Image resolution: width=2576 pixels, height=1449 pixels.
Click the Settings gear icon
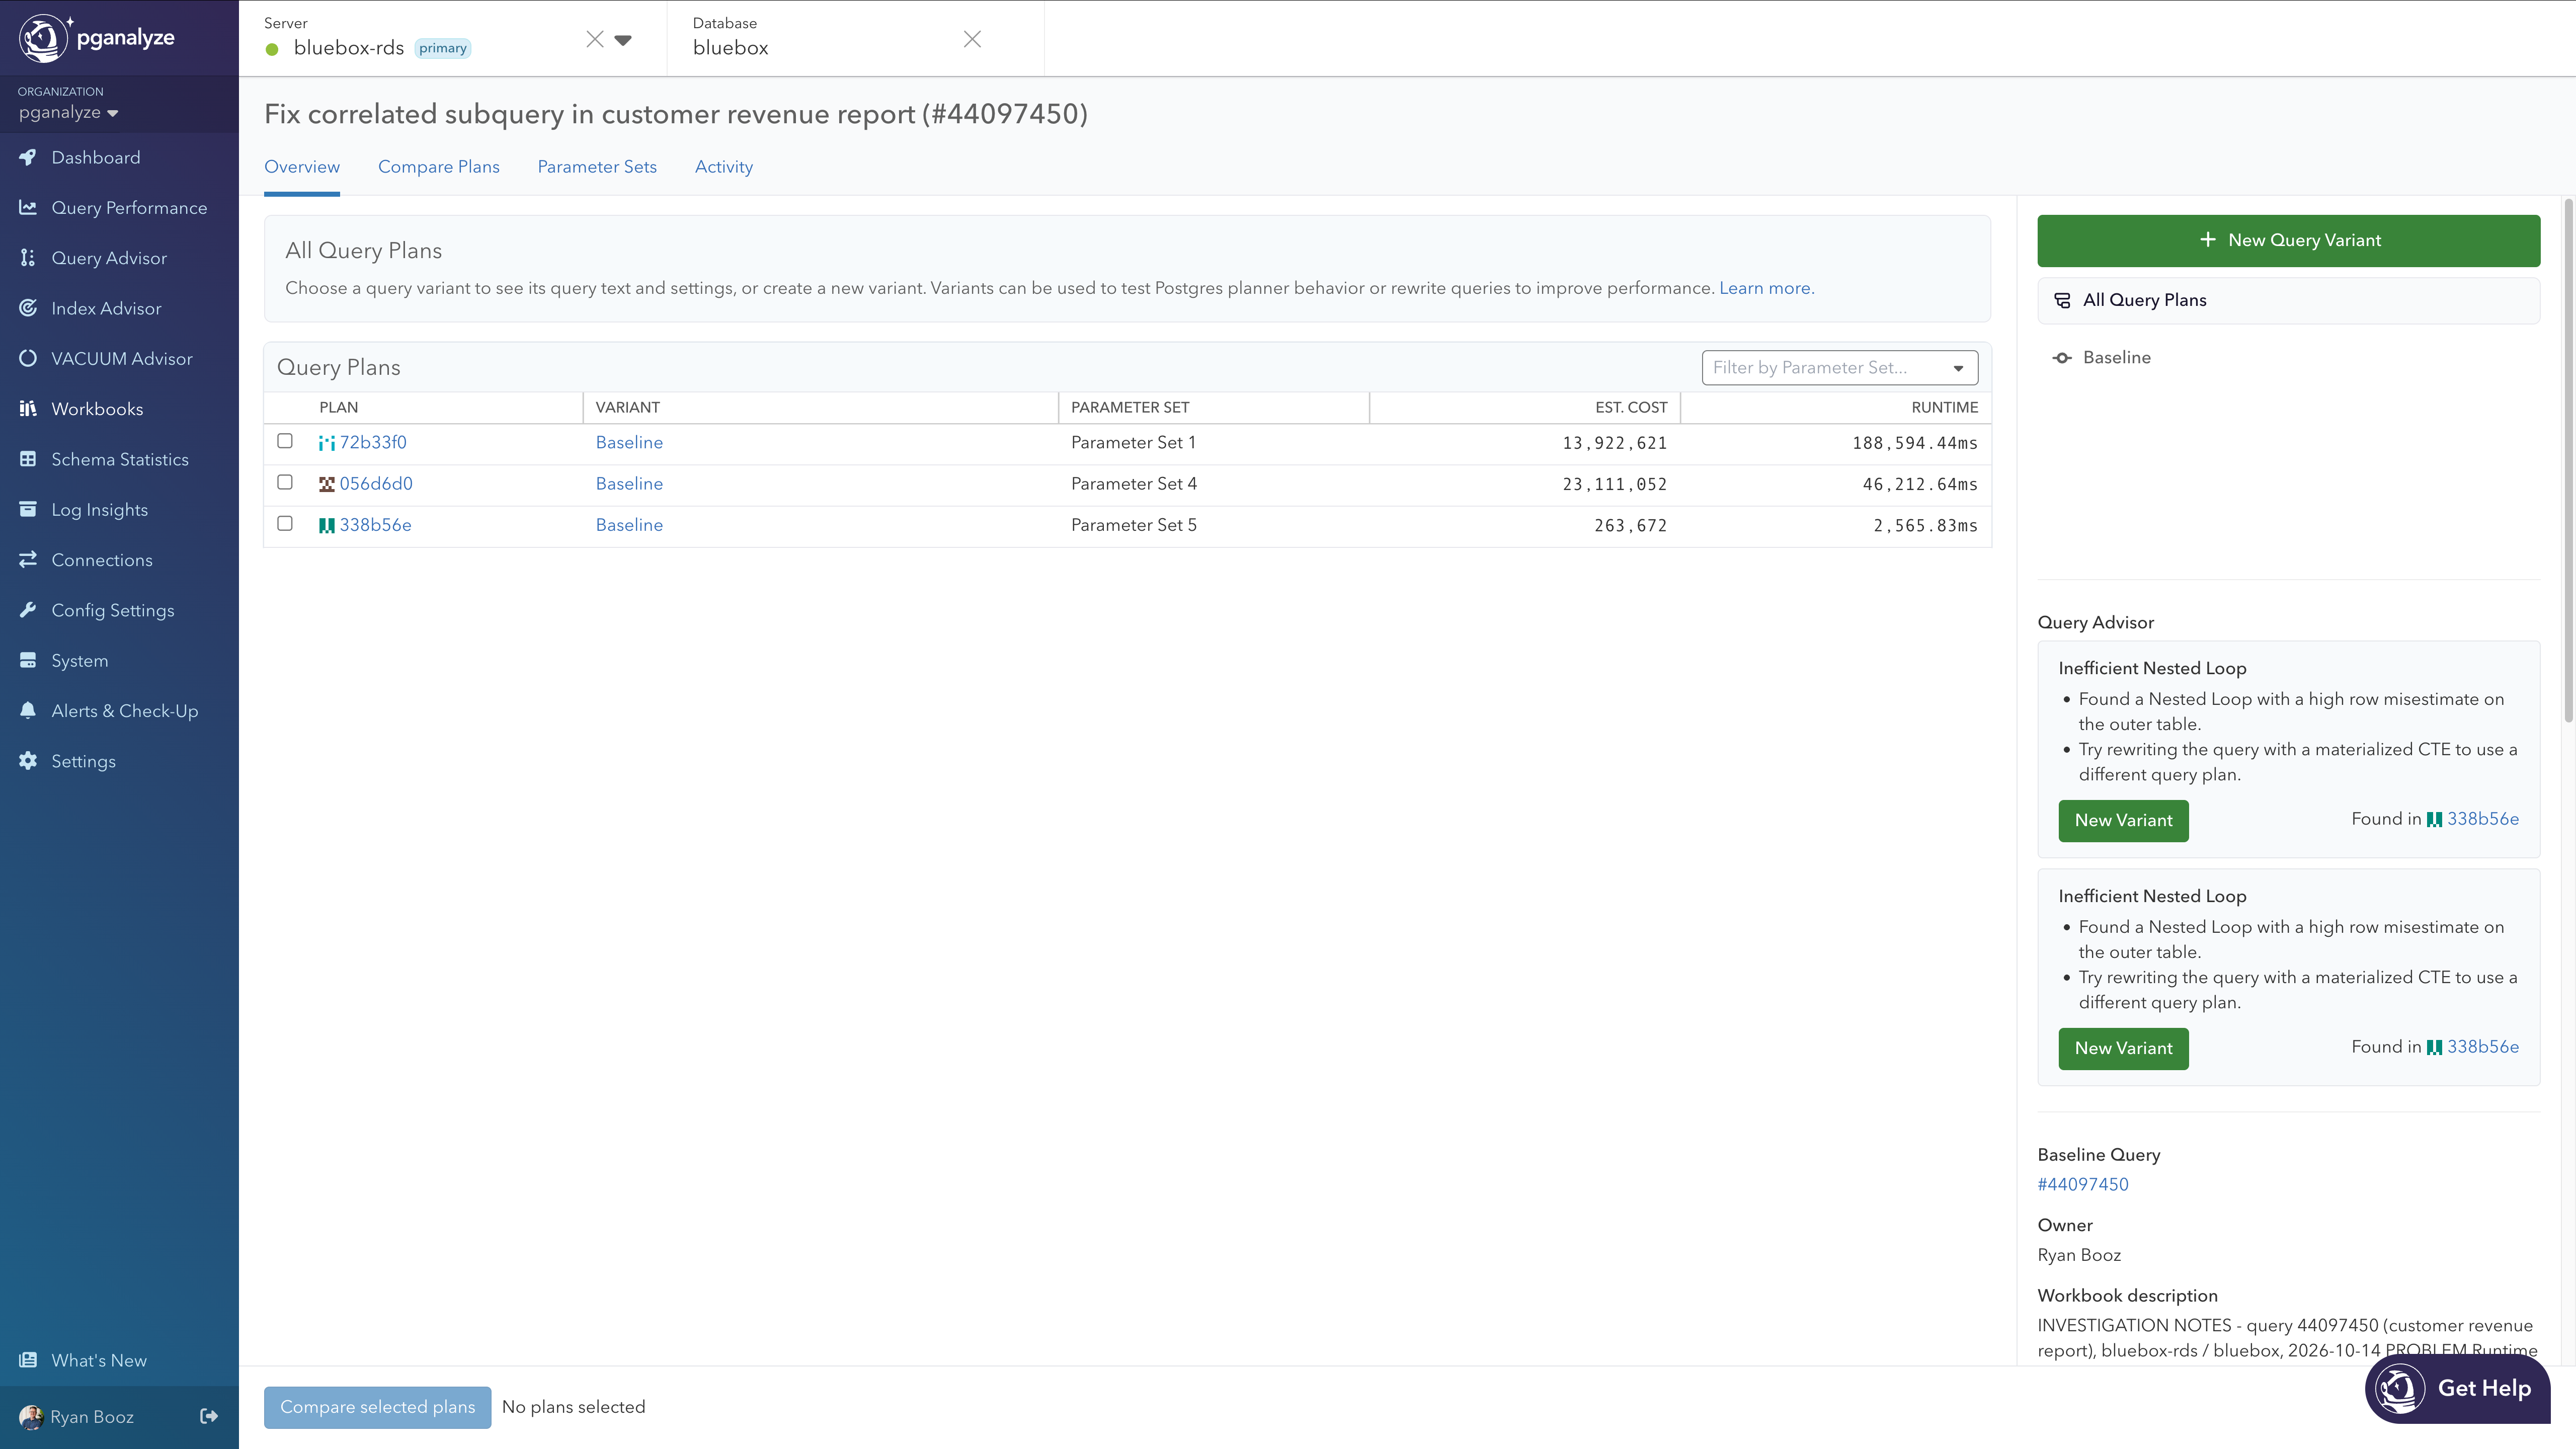pos(28,761)
